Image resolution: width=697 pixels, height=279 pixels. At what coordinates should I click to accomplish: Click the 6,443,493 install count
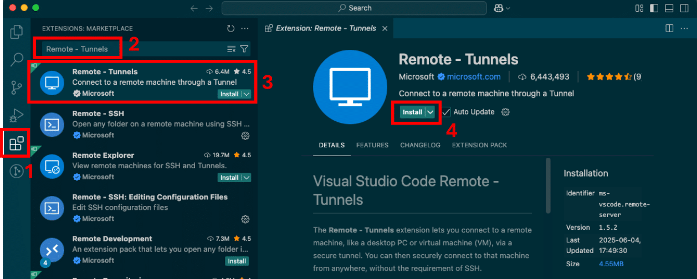550,77
